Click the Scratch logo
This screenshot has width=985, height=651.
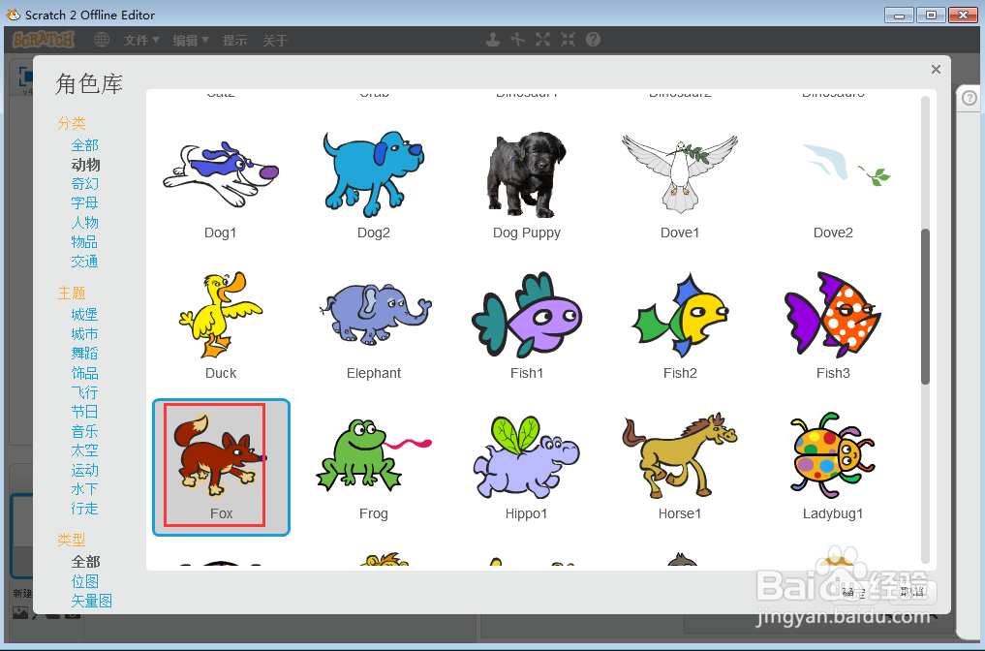44,40
